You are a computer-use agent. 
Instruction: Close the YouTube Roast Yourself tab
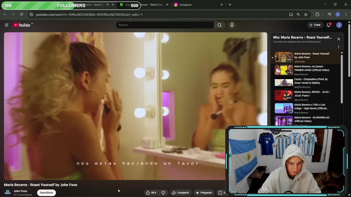pyautogui.click(x=113, y=5)
